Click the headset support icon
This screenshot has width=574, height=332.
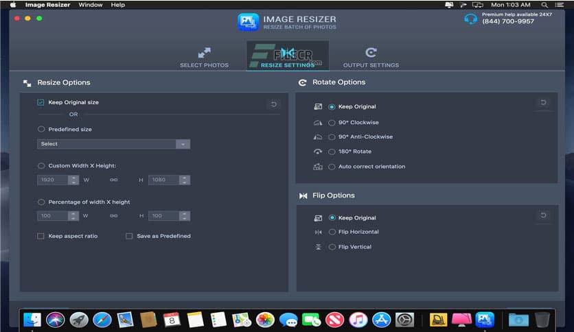[470, 19]
